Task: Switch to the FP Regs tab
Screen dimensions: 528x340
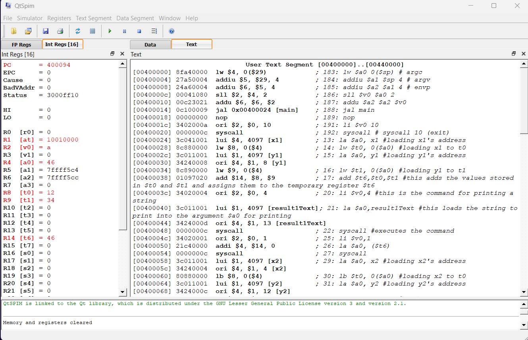Action: (21, 44)
